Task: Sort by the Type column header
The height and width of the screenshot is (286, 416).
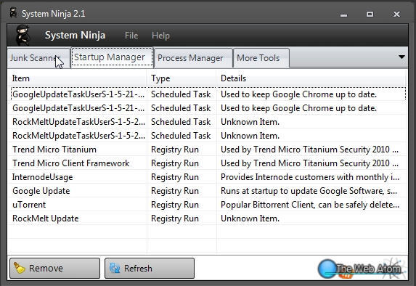Action: pyautogui.click(x=182, y=78)
